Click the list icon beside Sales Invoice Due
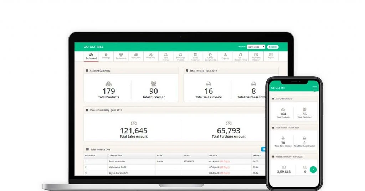365x191 pixels. click(x=87, y=149)
